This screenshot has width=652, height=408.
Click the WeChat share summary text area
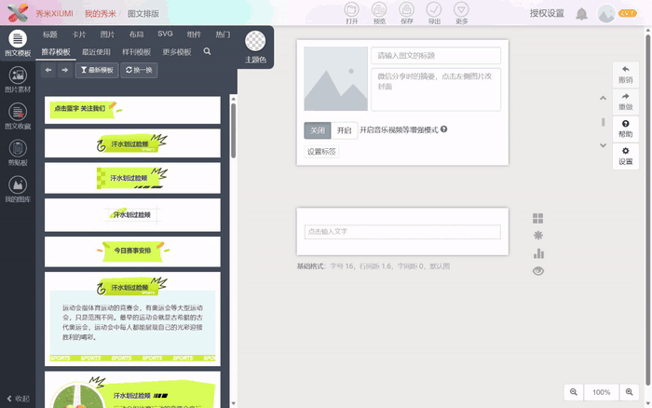click(436, 89)
